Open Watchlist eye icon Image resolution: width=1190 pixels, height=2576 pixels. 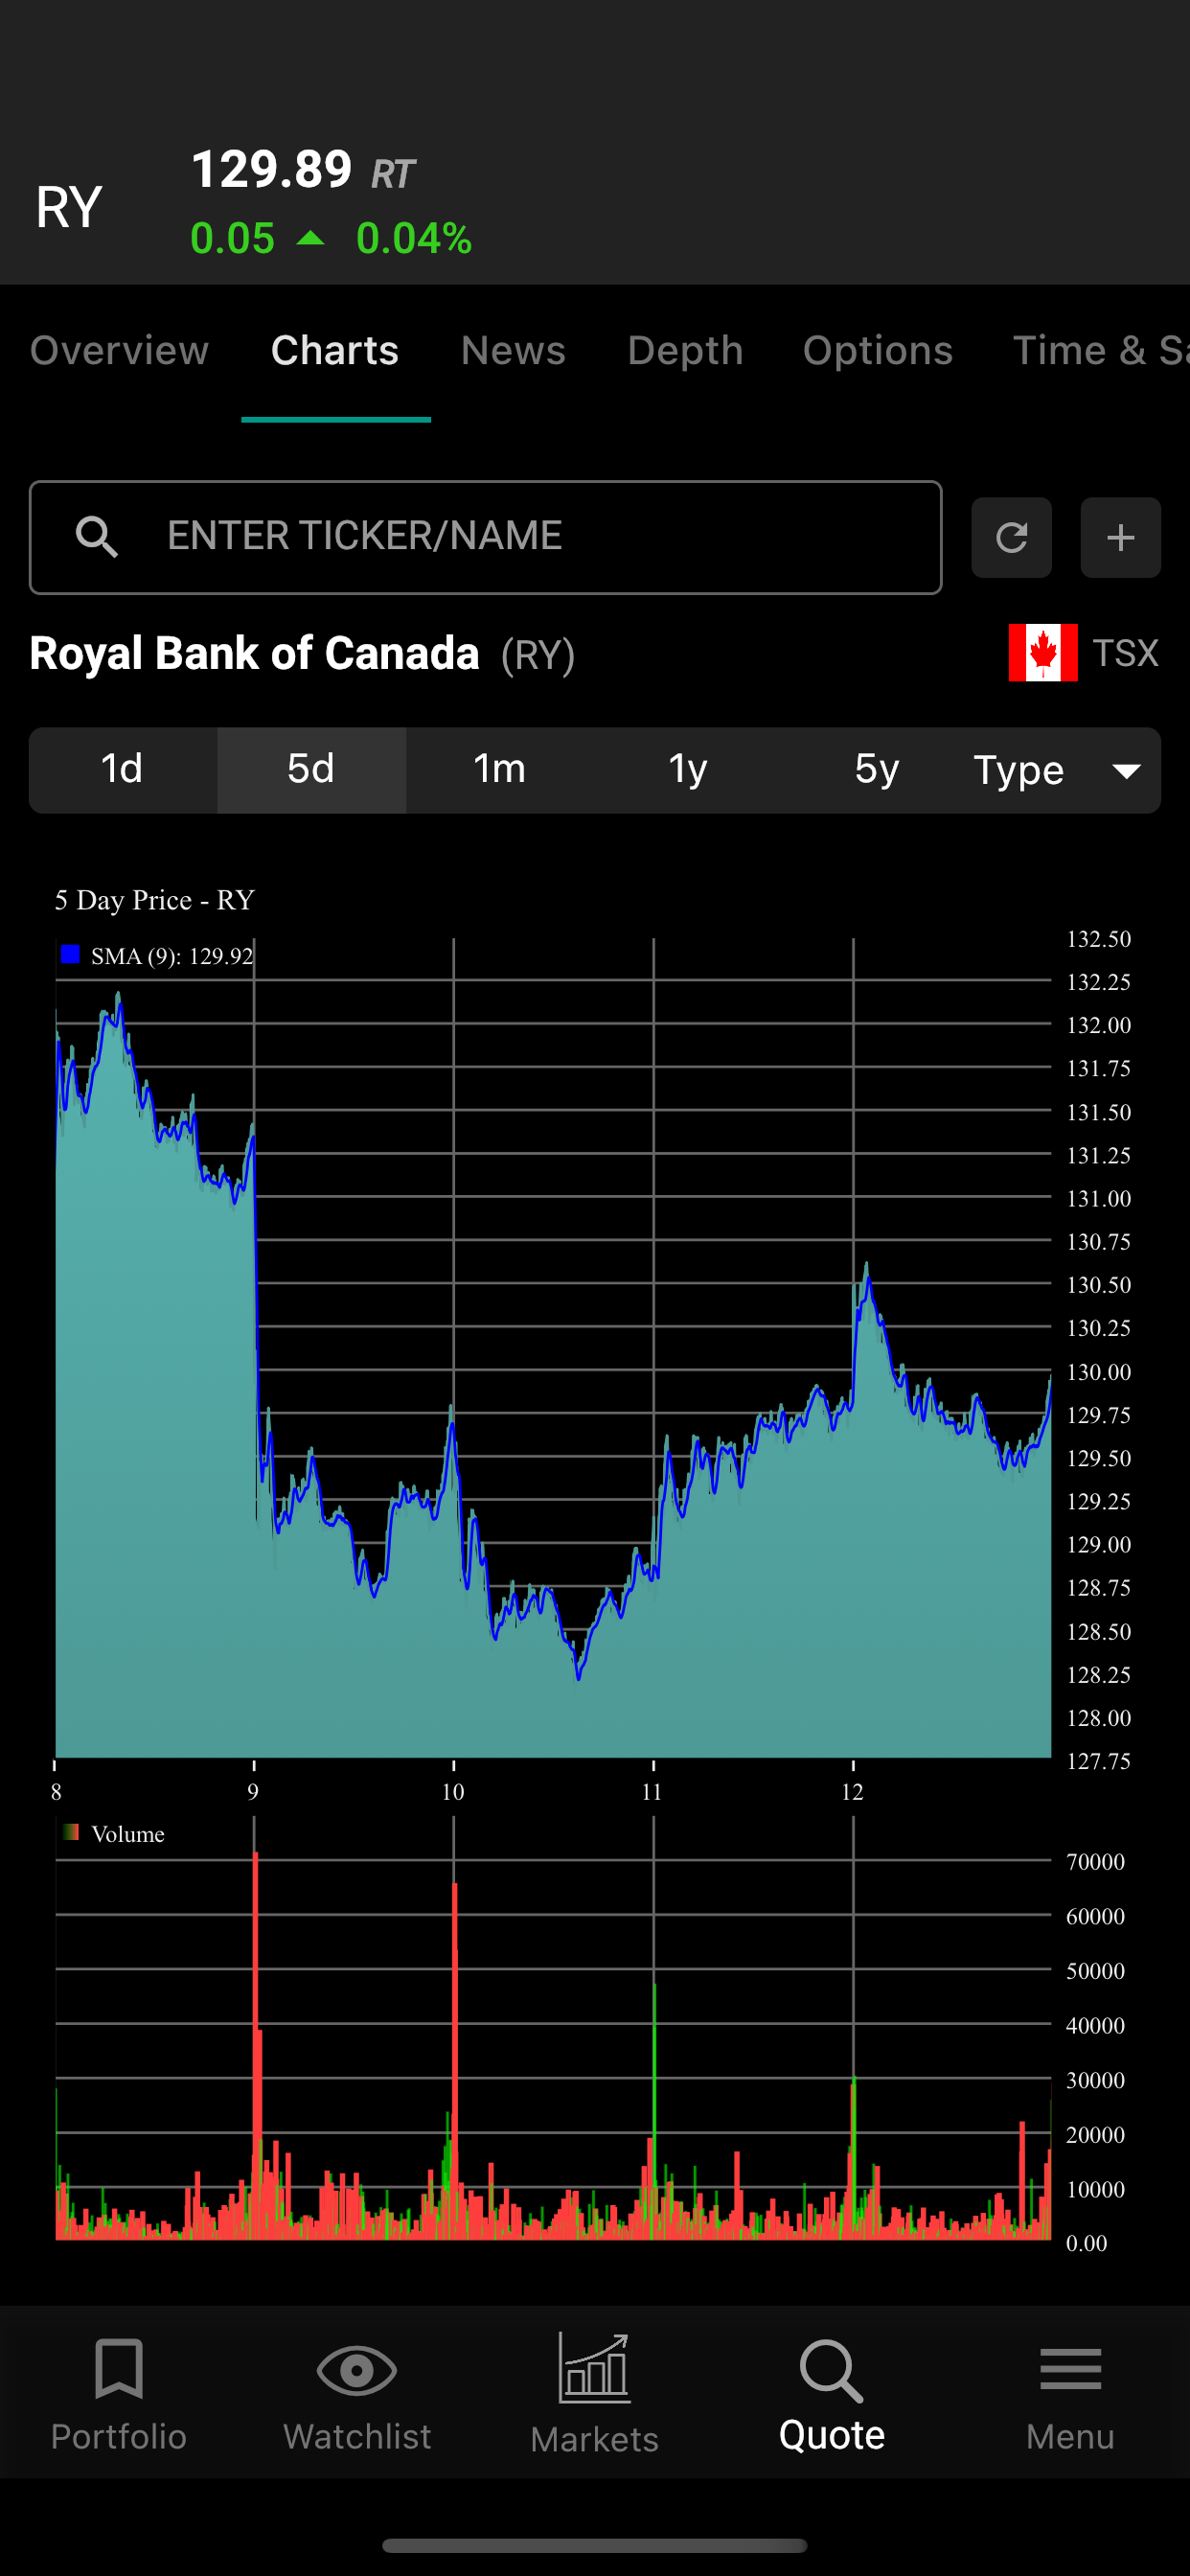tap(357, 2370)
